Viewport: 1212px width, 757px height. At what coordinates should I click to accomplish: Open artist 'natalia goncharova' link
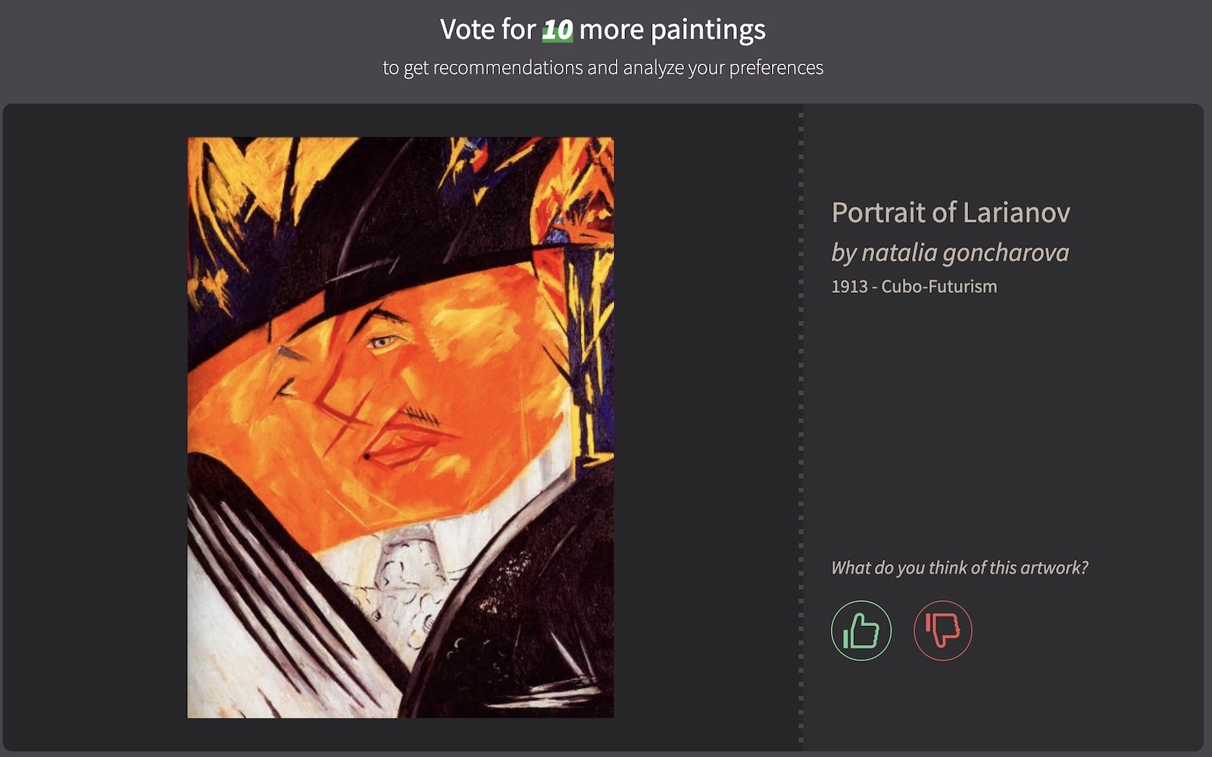click(x=966, y=252)
